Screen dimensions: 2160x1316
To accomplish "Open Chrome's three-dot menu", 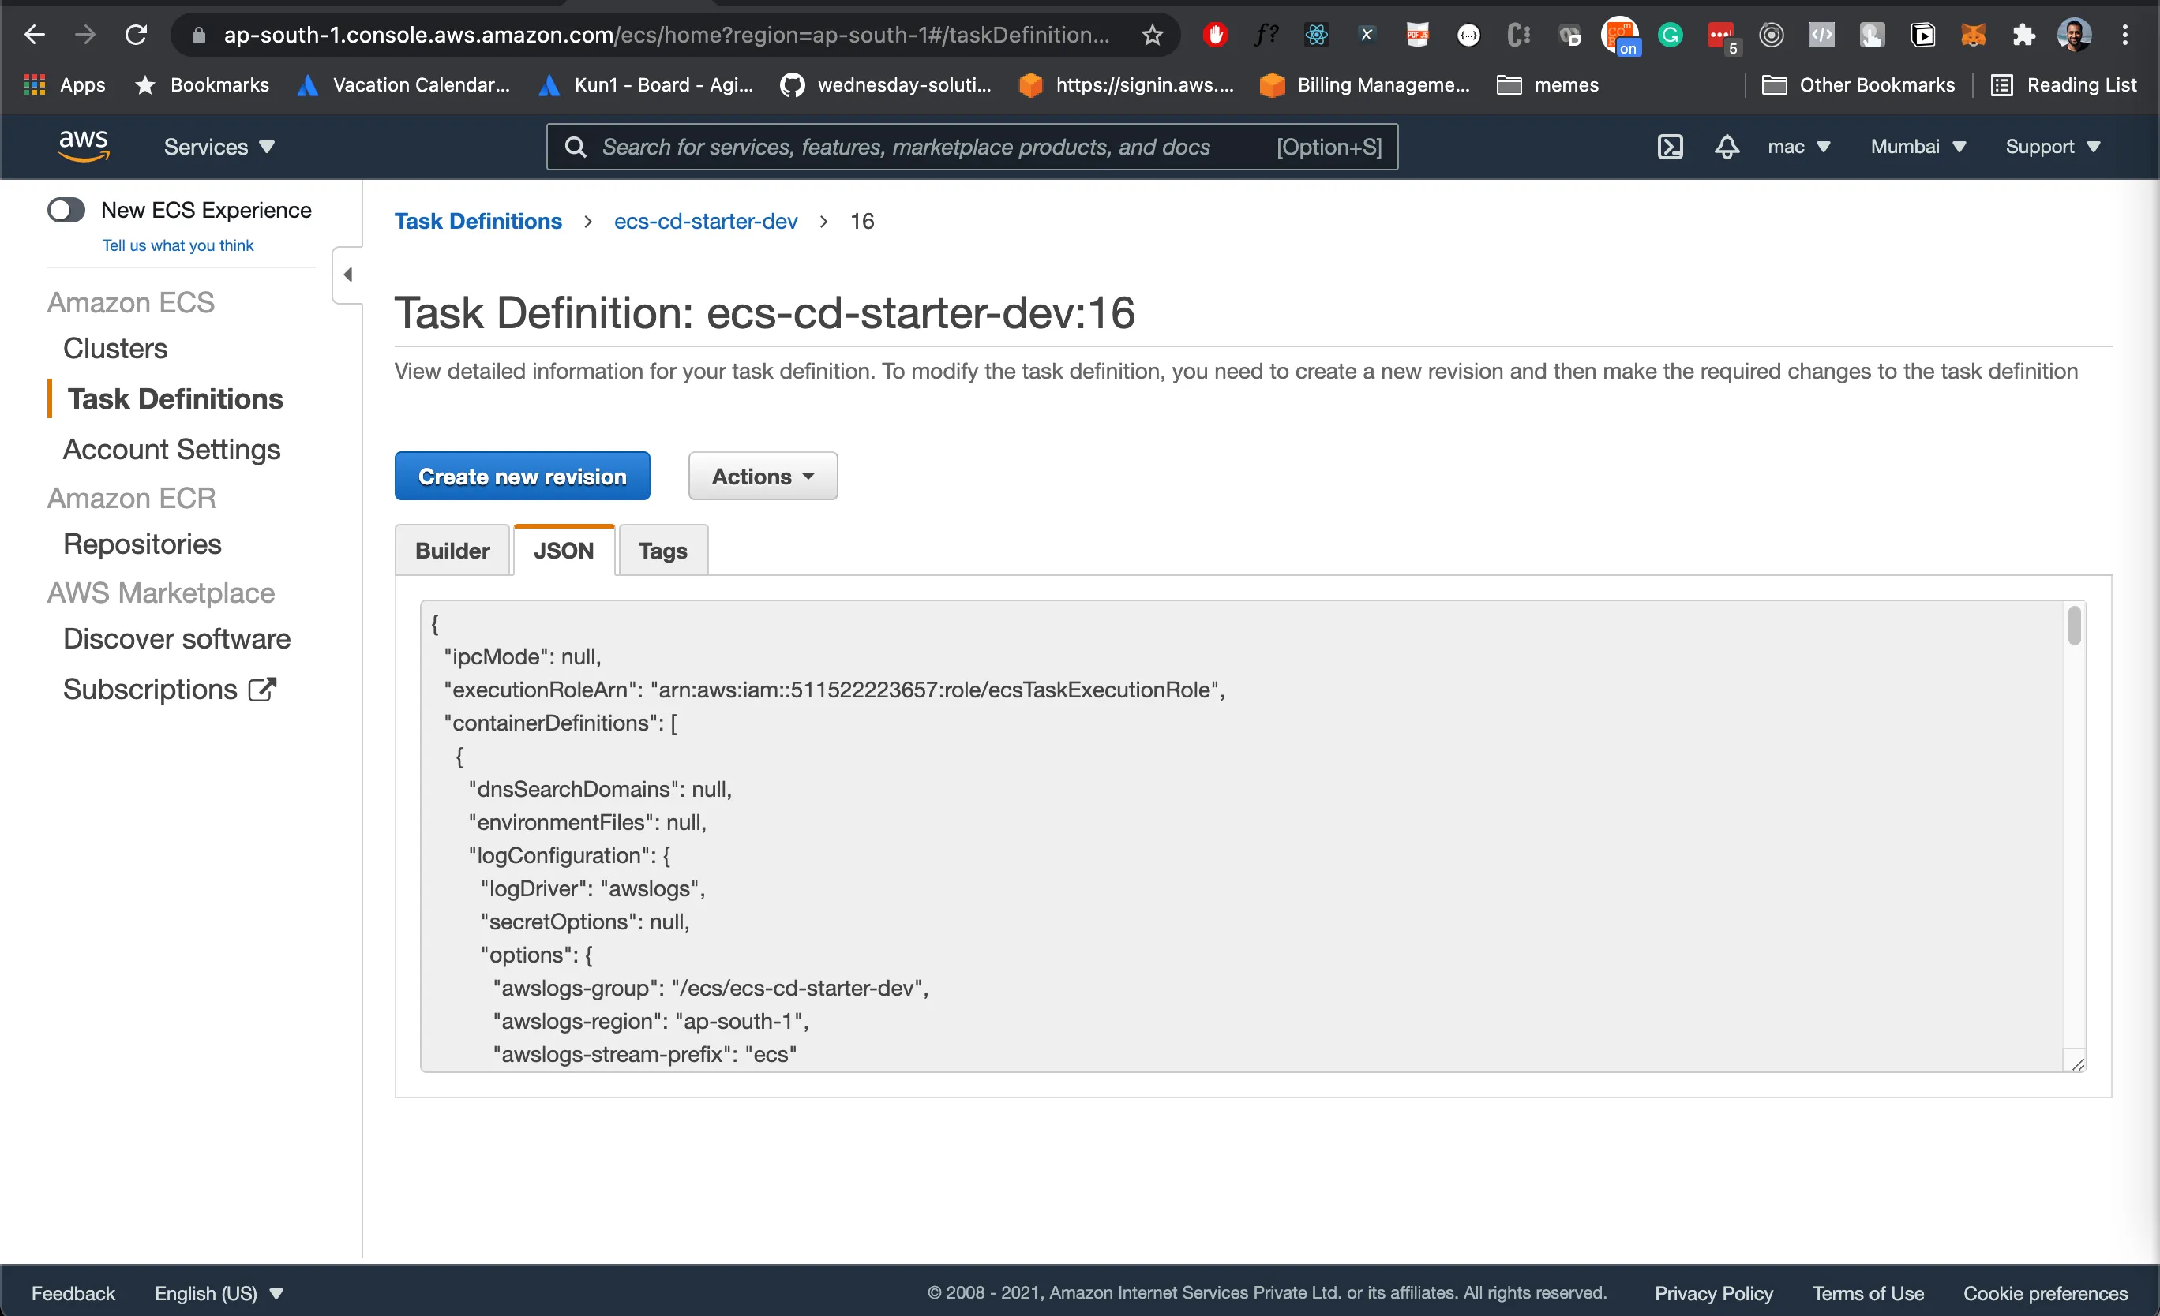I will [2125, 35].
